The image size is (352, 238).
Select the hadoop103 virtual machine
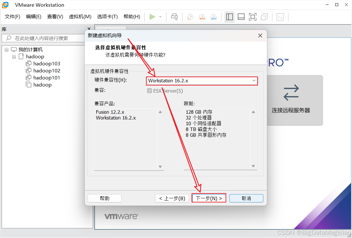(x=47, y=64)
